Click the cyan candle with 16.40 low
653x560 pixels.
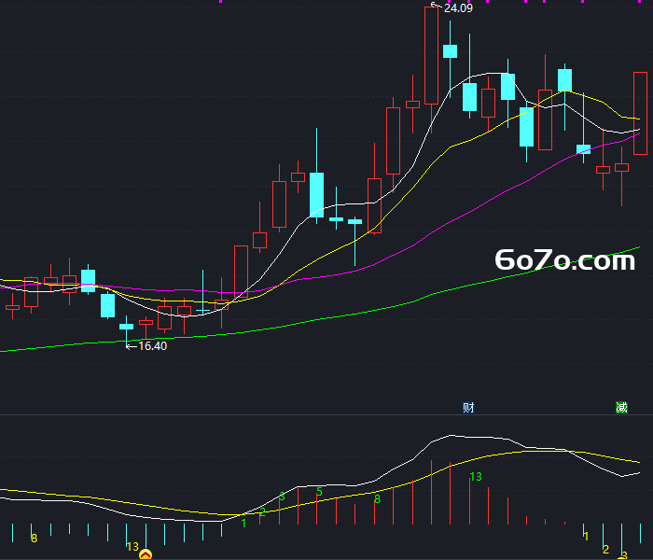click(127, 327)
